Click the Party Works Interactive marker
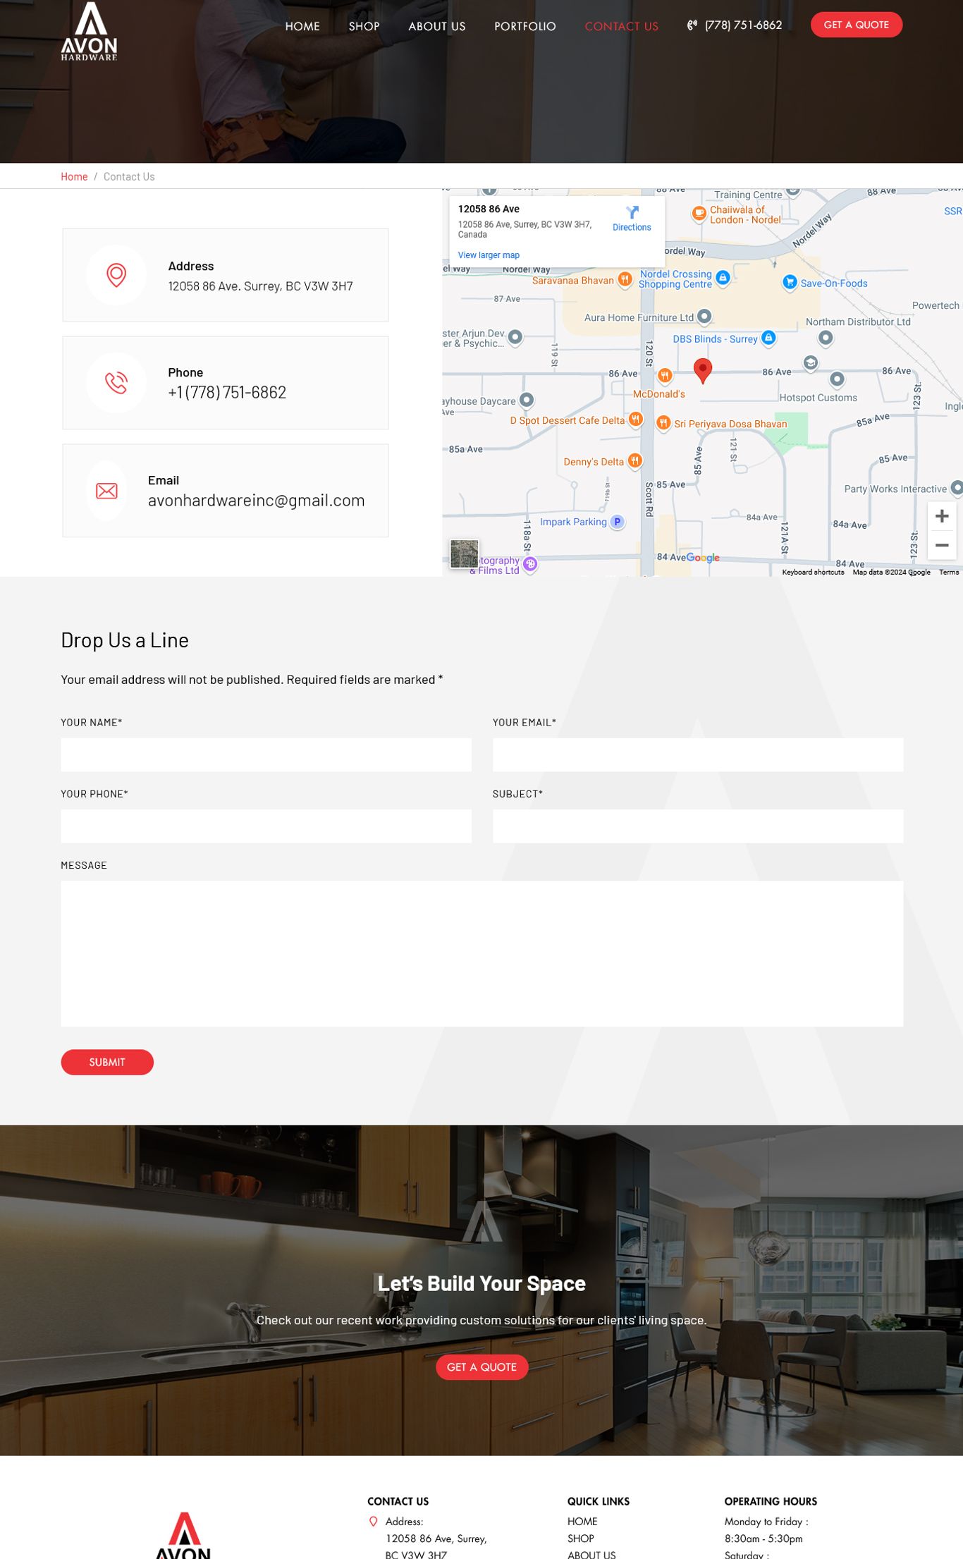This screenshot has width=963, height=1559. 957,487
